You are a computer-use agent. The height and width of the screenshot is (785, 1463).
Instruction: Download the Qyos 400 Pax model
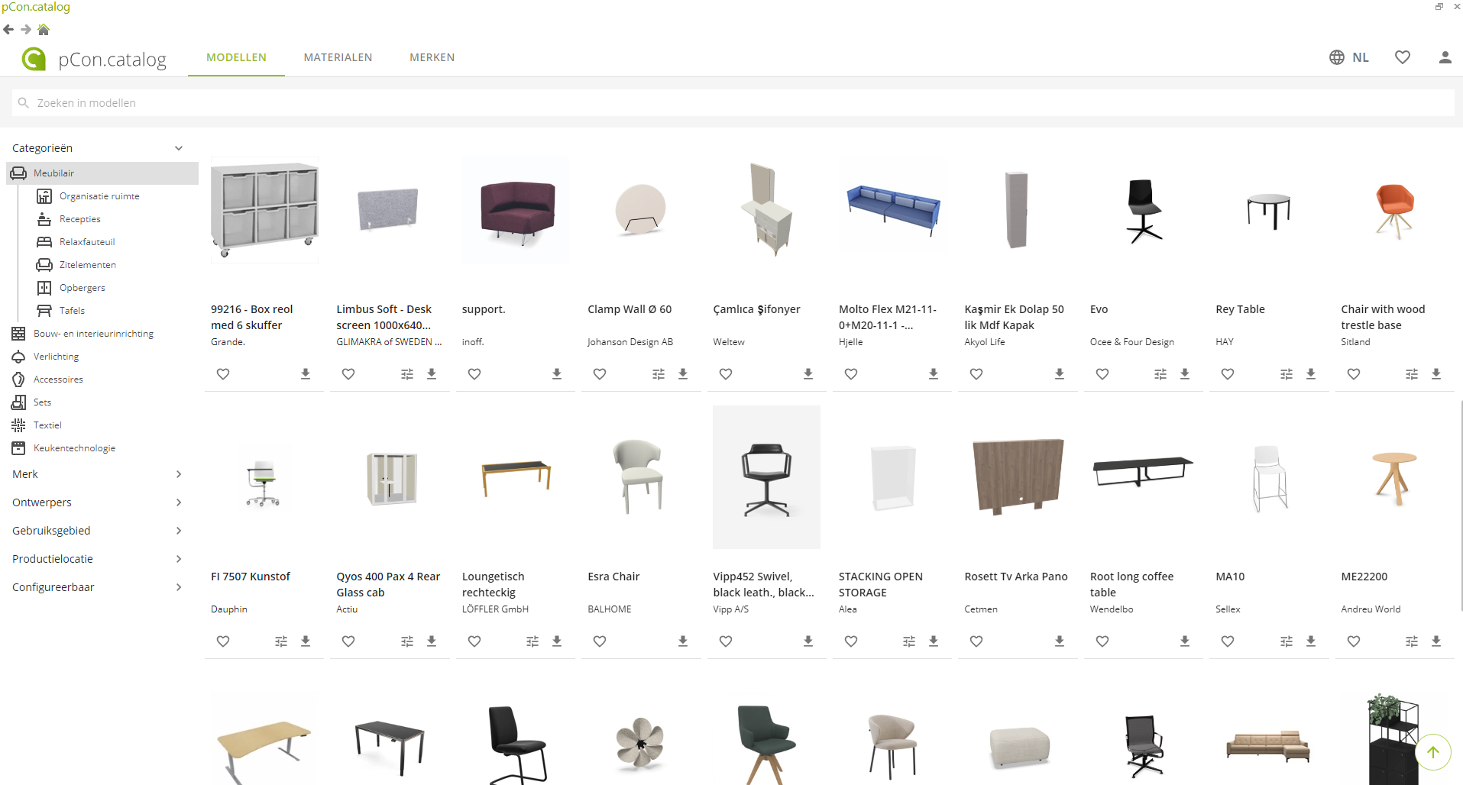pyautogui.click(x=432, y=641)
